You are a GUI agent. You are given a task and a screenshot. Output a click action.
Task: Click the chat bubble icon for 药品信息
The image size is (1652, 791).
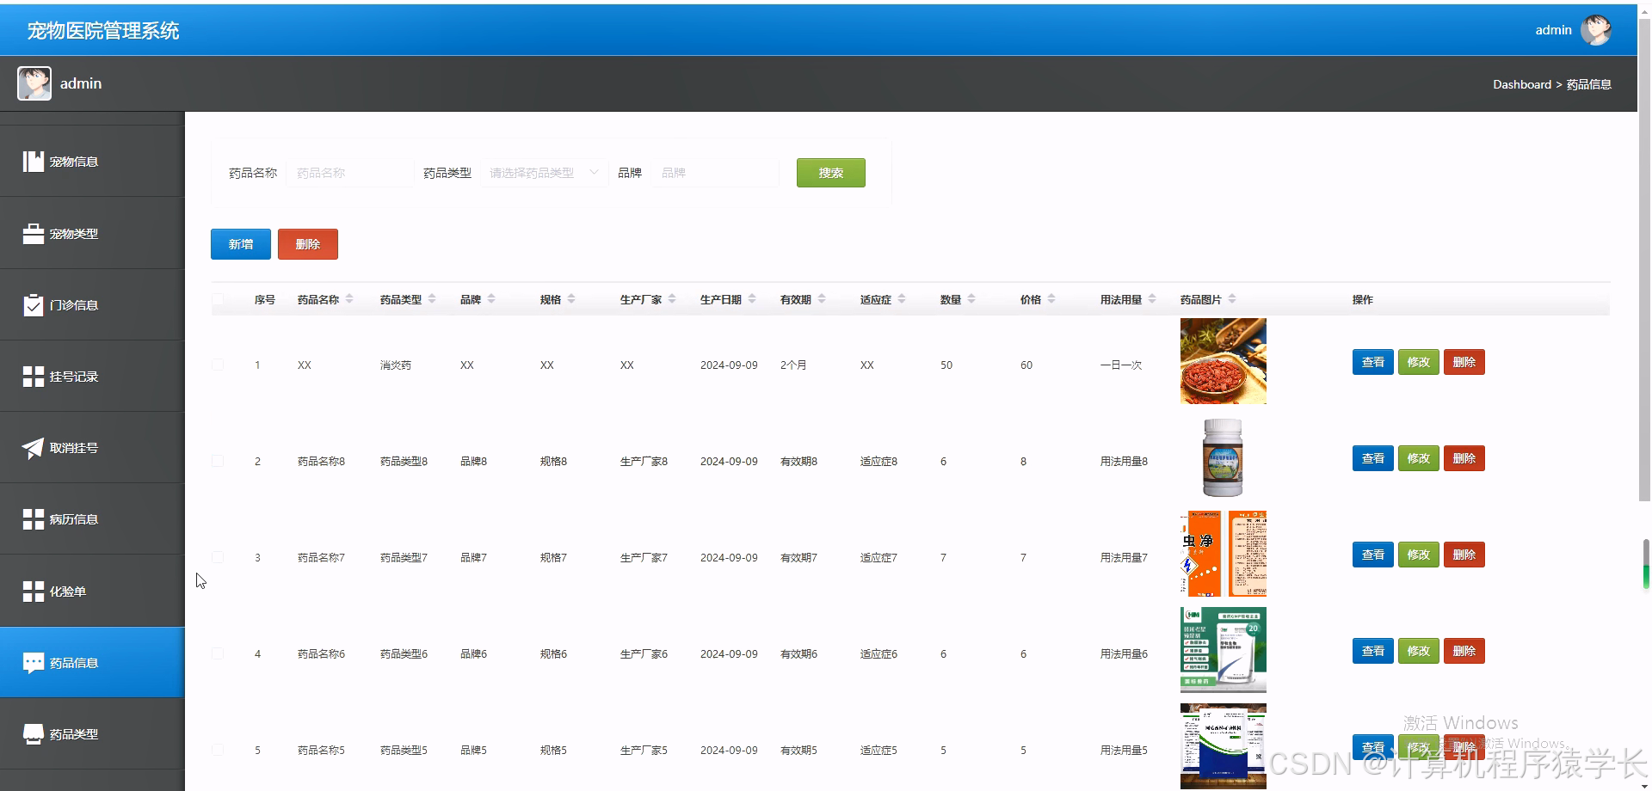coord(34,663)
